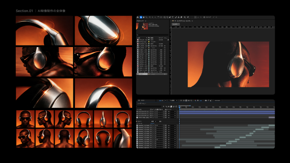Click the 'Section.01' slide heading text
The image size is (290, 163).
pyautogui.click(x=25, y=11)
